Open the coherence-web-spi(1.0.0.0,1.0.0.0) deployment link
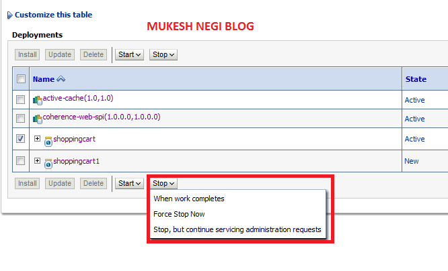Image resolution: width=448 pixels, height=271 pixels. (102, 117)
